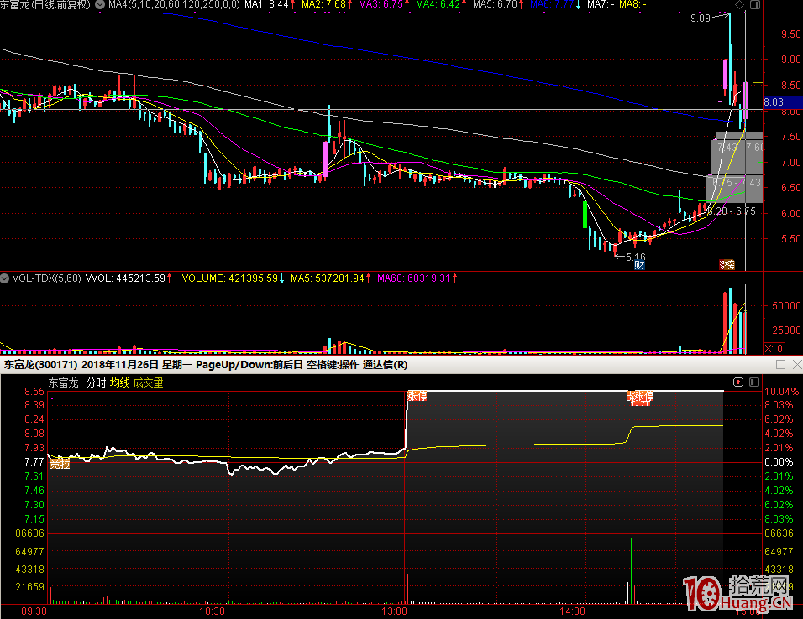Click the 通达信(R) label in title bar

(x=385, y=365)
